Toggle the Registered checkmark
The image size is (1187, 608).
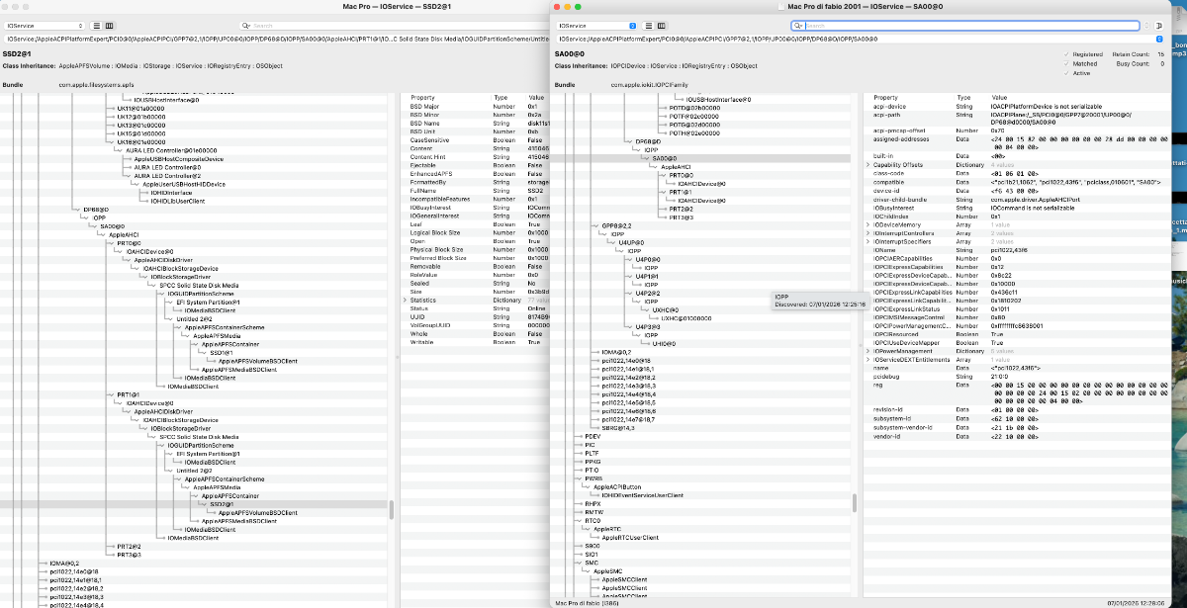1066,53
